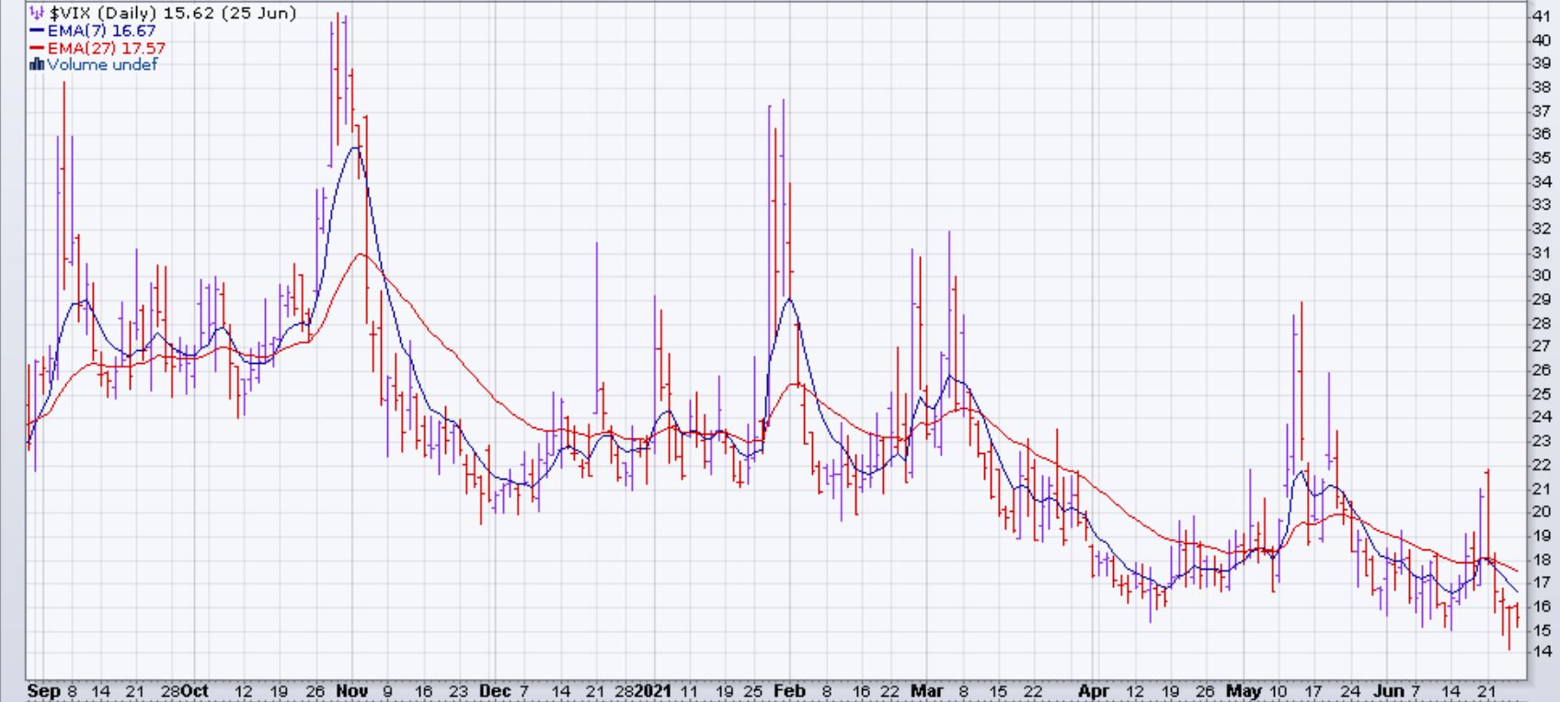Click the Sep label on the date axis
This screenshot has height=702, width=1560.
tap(43, 691)
